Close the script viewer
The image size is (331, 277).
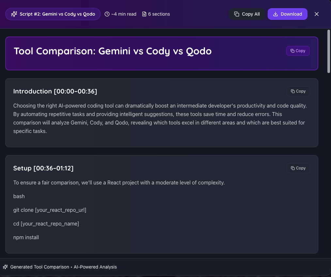pyautogui.click(x=316, y=14)
